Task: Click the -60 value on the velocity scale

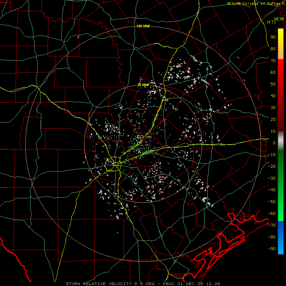Action: [x=272, y=214]
